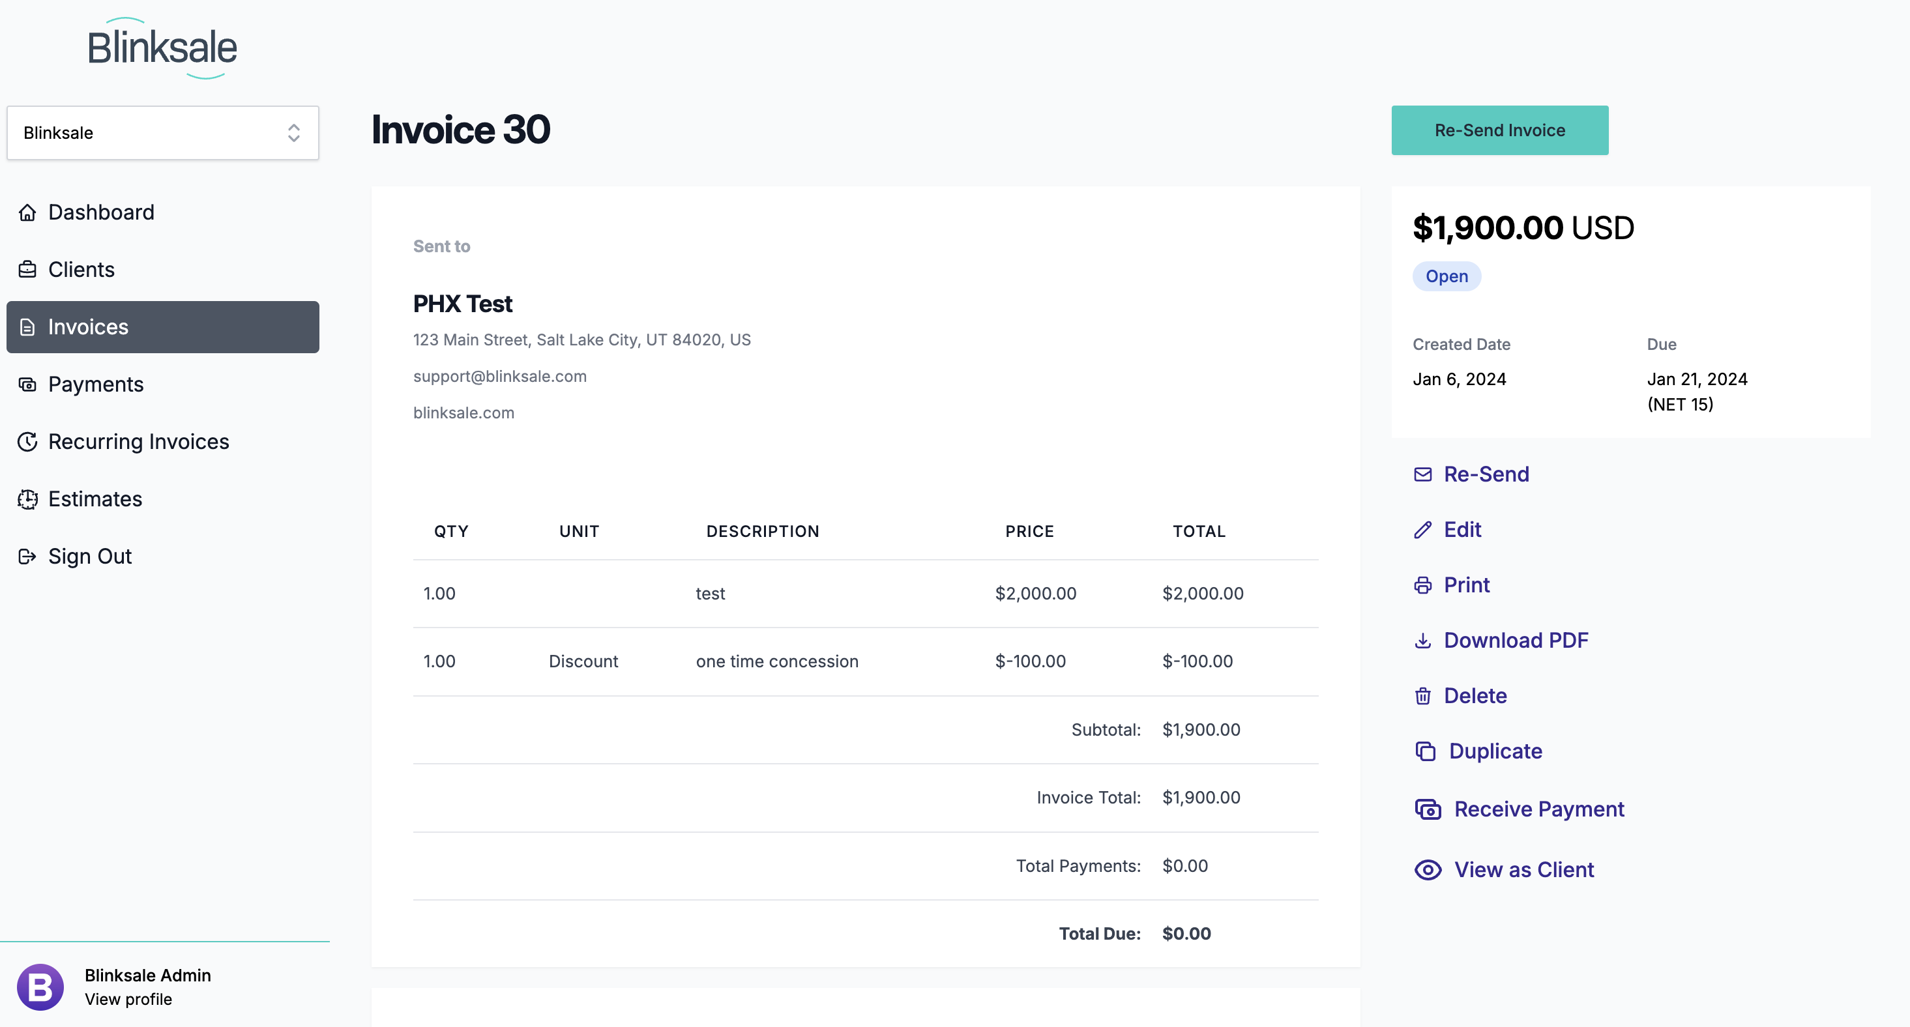Click the Sign Out icon

[x=27, y=556]
